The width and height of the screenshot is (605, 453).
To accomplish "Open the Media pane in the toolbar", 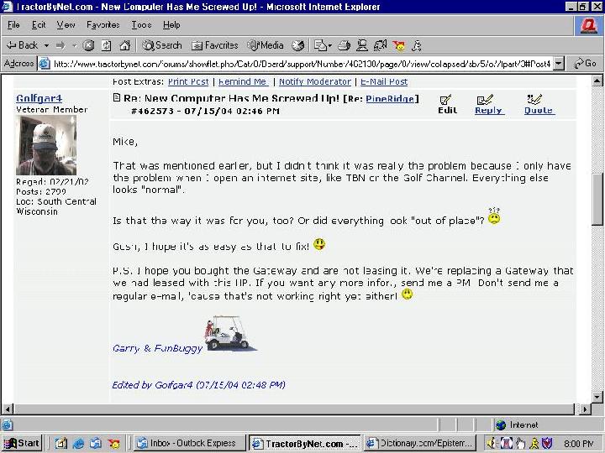I will coord(266,45).
